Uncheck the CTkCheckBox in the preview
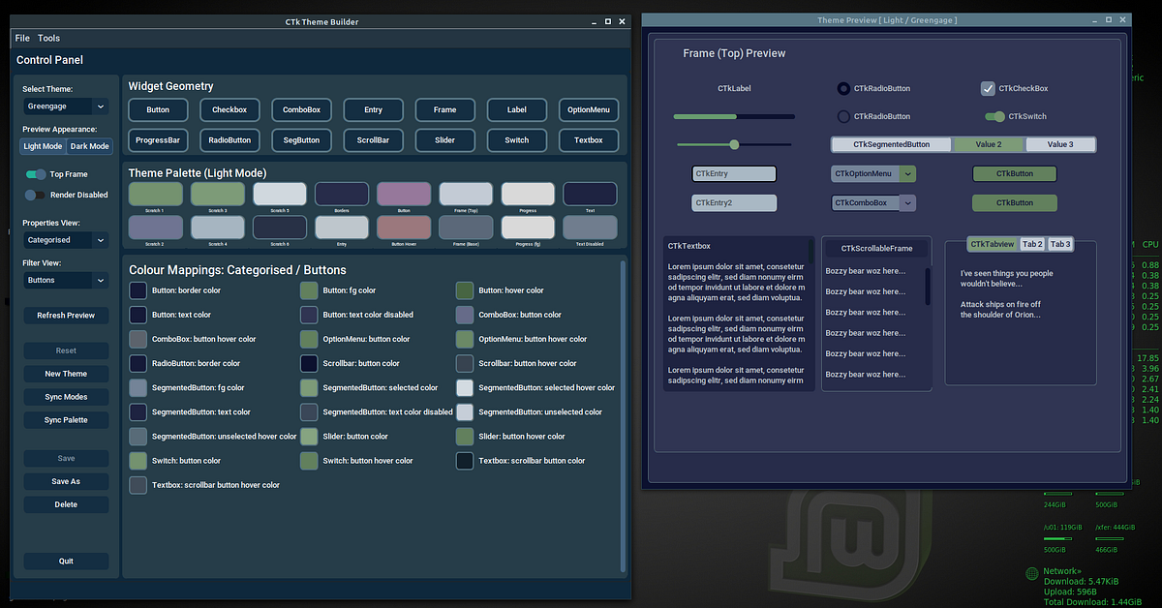This screenshot has width=1162, height=608. point(987,88)
